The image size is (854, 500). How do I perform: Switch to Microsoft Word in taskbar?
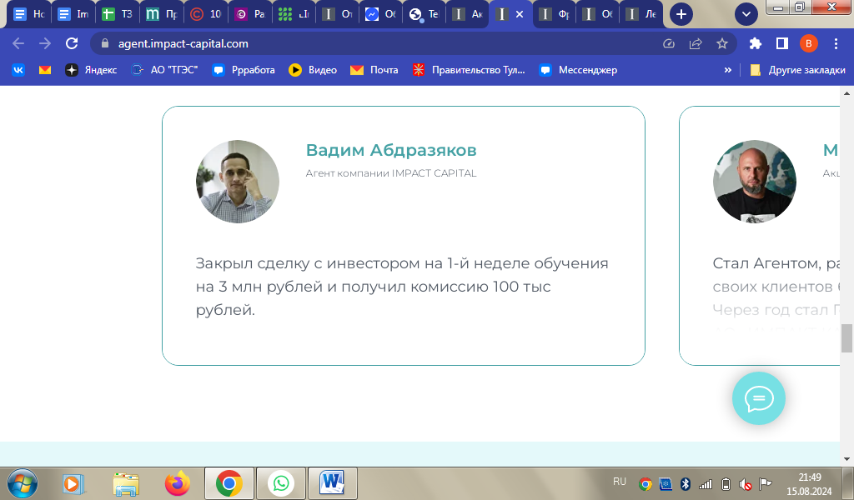[x=333, y=483]
